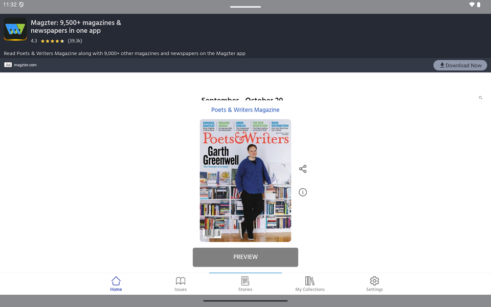
Task: Tap the Magzter app logo icon
Action: tap(15, 29)
